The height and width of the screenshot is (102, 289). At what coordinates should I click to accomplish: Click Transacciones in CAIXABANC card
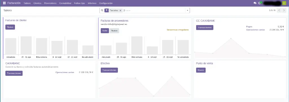[x=14, y=73]
